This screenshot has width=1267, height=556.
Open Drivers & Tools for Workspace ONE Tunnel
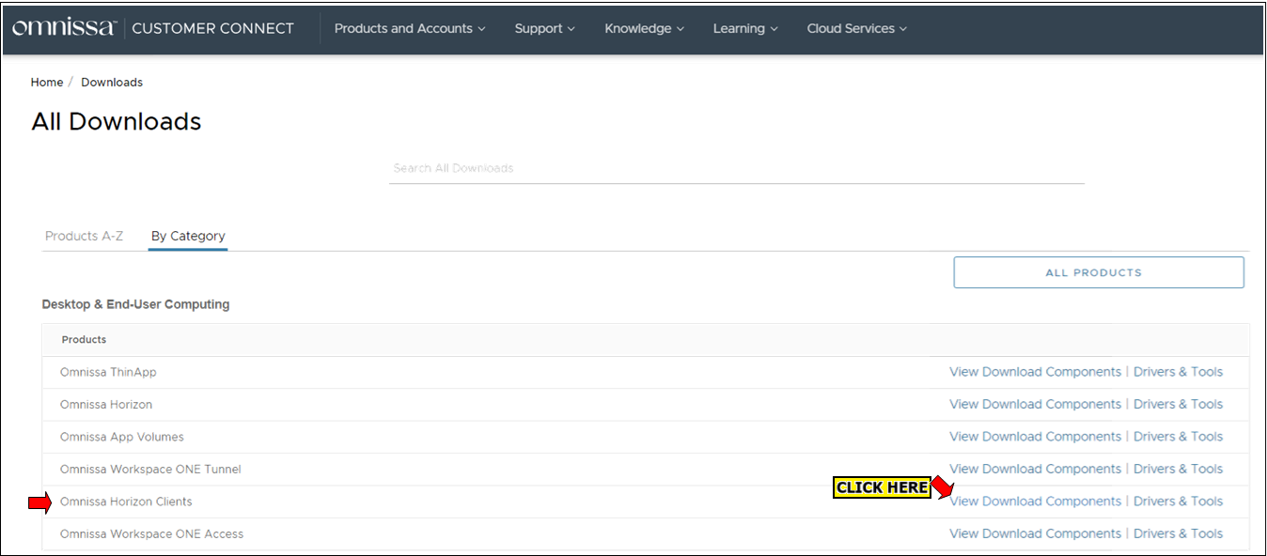[x=1178, y=469]
